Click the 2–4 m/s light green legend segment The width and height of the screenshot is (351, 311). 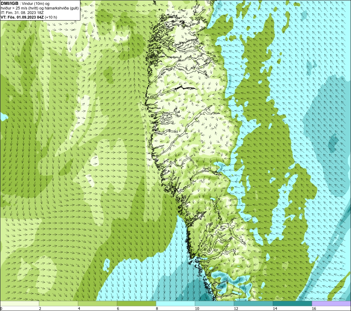pyautogui.click(x=58, y=303)
